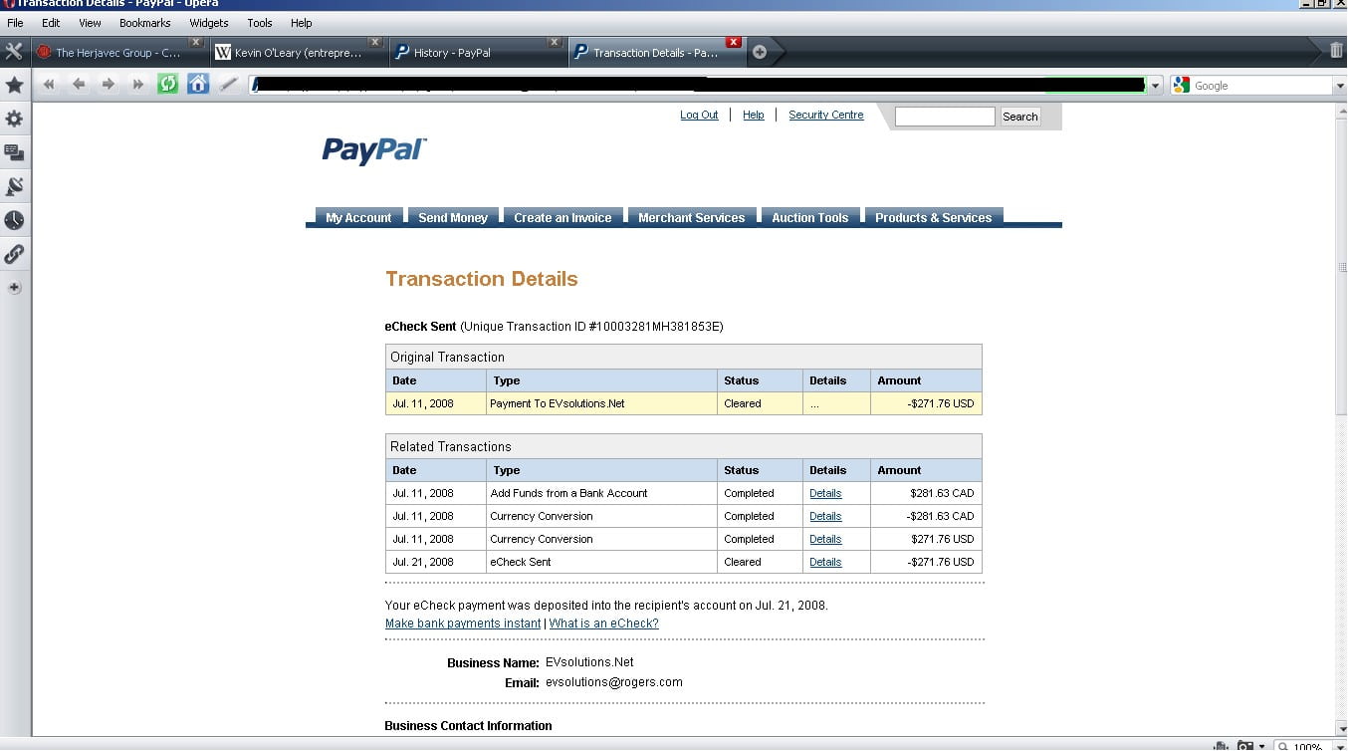Screen dimensions: 1348x751
Task: Click the Fast Forward button
Action: click(138, 85)
